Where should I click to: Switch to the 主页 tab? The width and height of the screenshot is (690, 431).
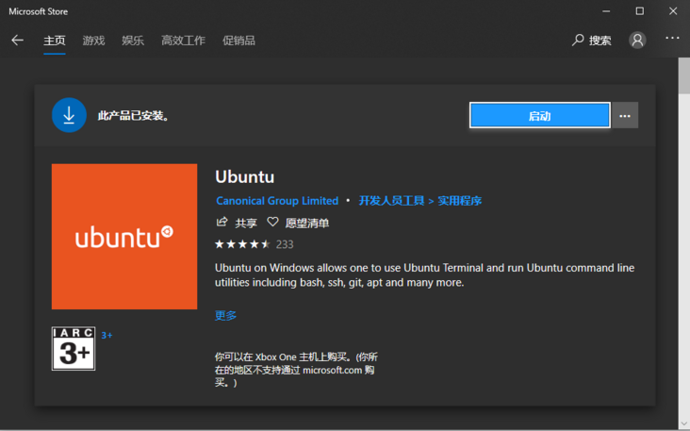tap(55, 41)
